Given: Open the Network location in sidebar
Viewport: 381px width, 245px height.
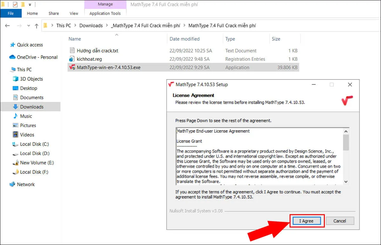Looking at the screenshot, I should coord(26,184).
